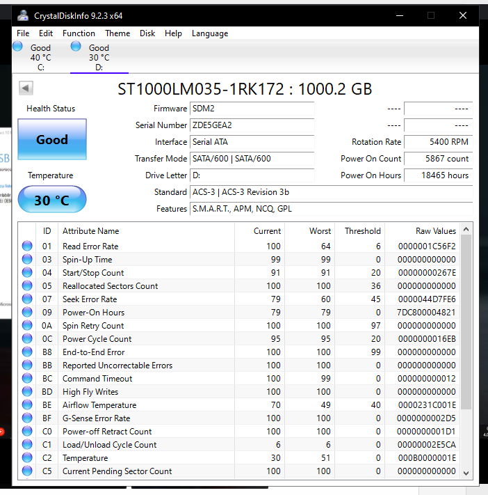Click the status orb for Airflow Temperature
Viewport: 488px width, 495px height.
pos(27,404)
